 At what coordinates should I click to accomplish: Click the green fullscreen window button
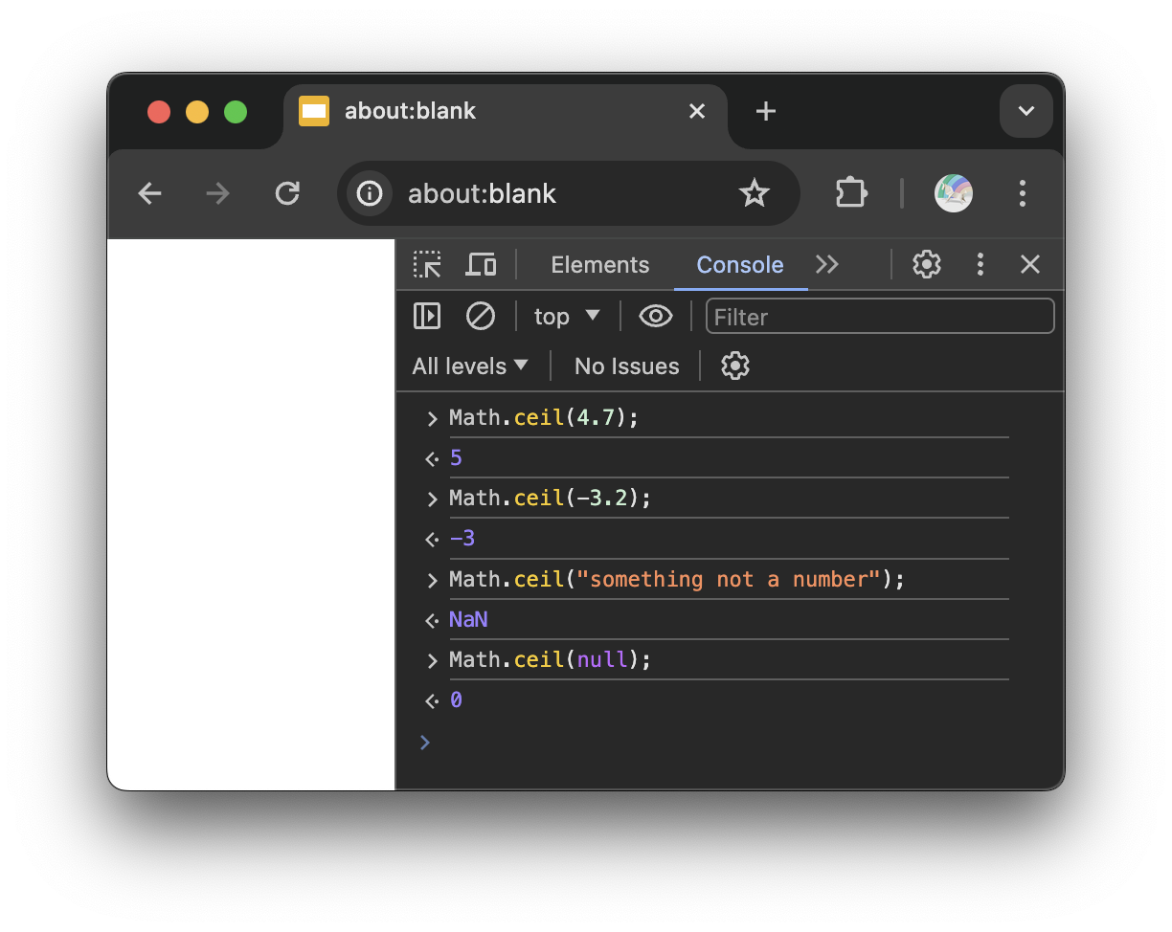pos(236,112)
